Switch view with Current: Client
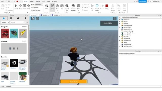 coord(97,7)
